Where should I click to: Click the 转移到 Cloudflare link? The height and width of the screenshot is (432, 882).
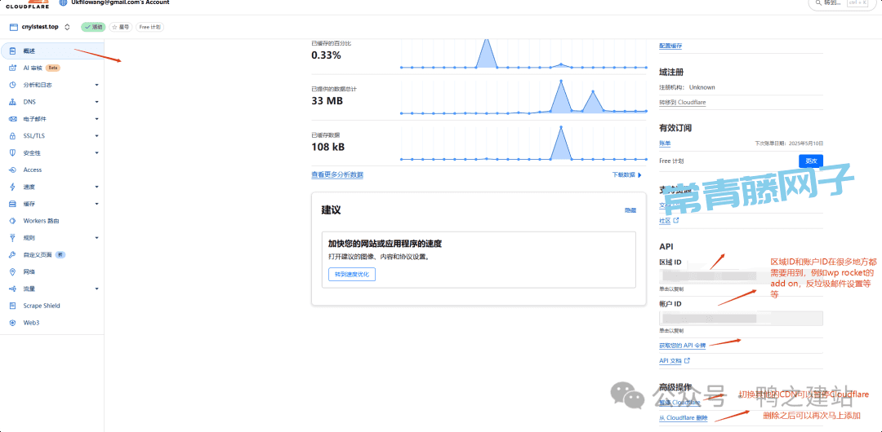tap(682, 103)
